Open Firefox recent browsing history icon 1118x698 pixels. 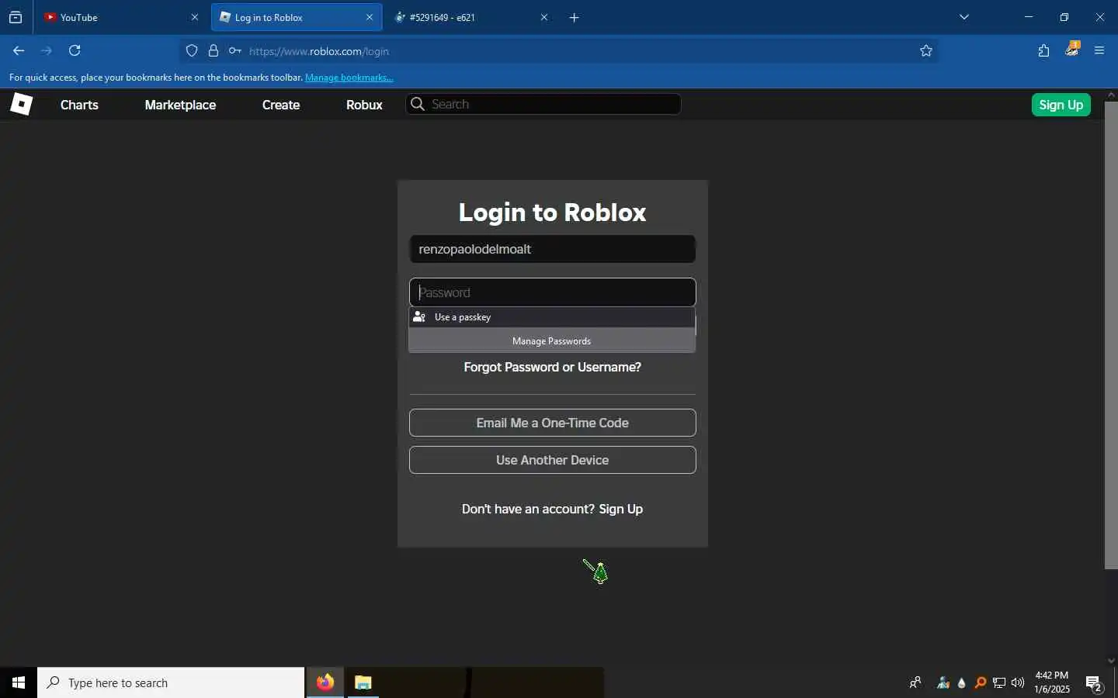[x=16, y=17]
